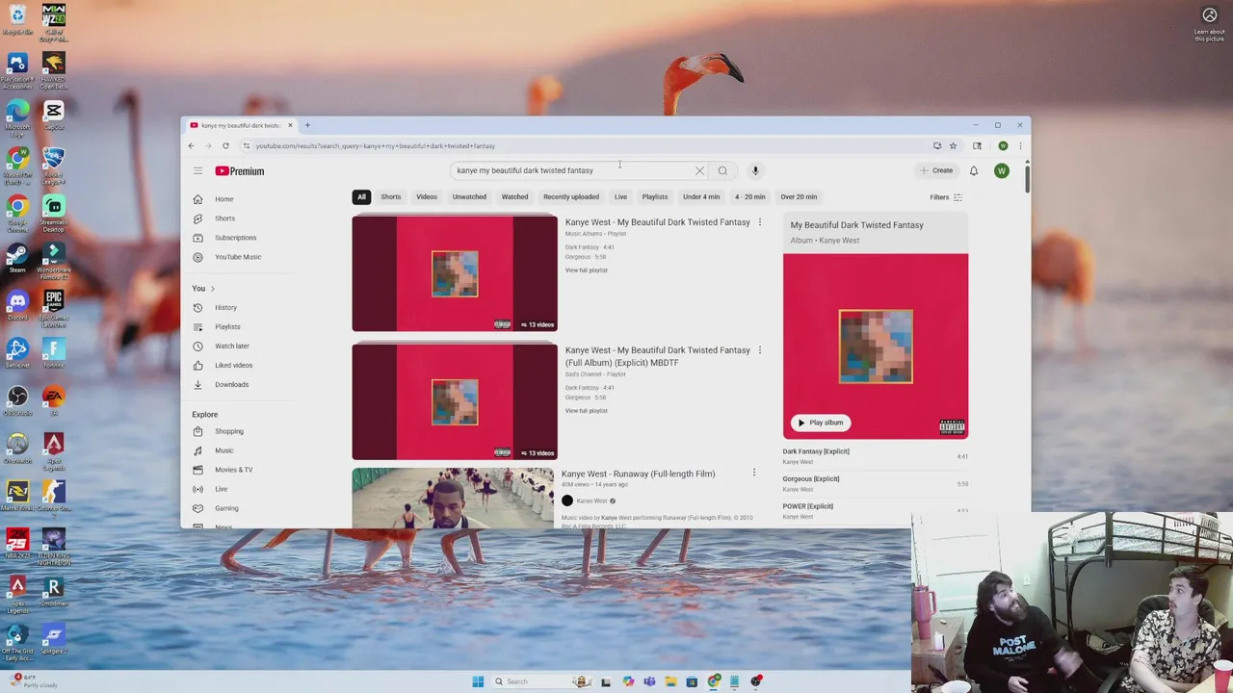The width and height of the screenshot is (1233, 693).
Task: Expand the You section chevron
Action: [x=212, y=289]
